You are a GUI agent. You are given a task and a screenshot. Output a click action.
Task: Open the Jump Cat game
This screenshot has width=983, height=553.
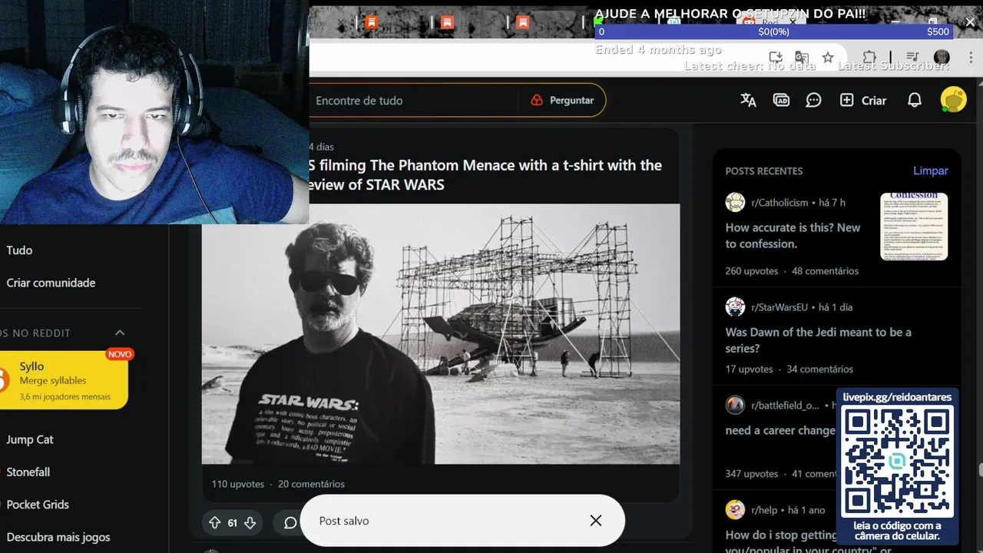click(30, 439)
